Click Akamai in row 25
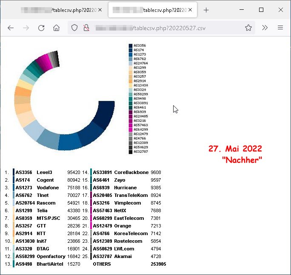The image size is (291, 275). [x=123, y=256]
